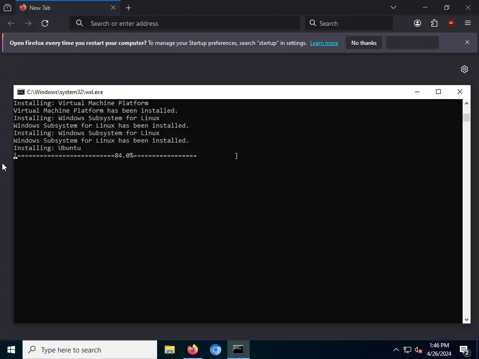
Task: Follow the Learn more link
Action: point(324,43)
